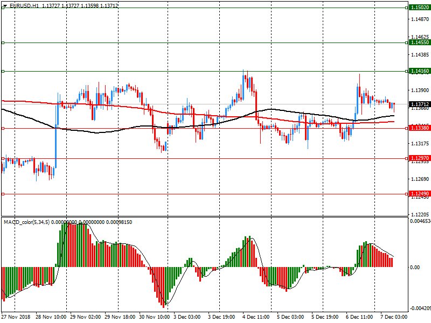Click the bottom MACD scale value -0.004209

pos(420,308)
